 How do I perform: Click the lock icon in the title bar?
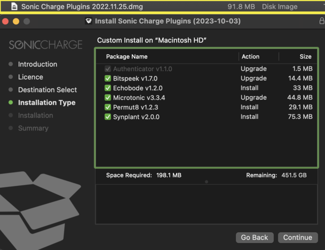321,21
